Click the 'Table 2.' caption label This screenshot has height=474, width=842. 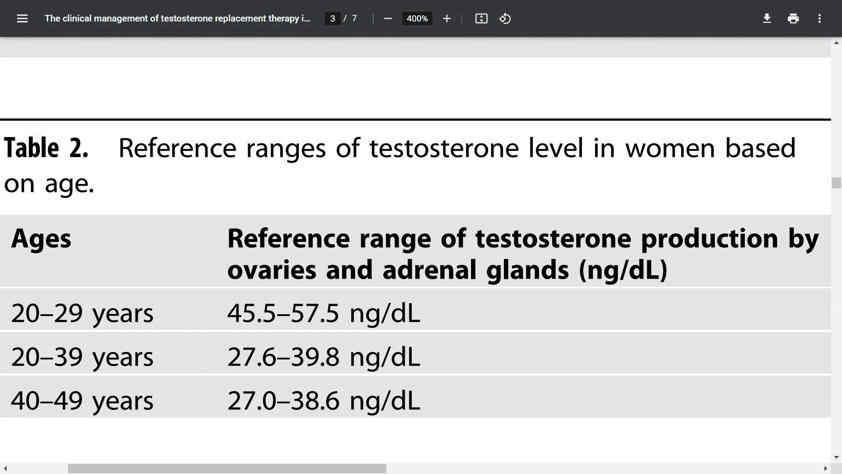(x=46, y=148)
